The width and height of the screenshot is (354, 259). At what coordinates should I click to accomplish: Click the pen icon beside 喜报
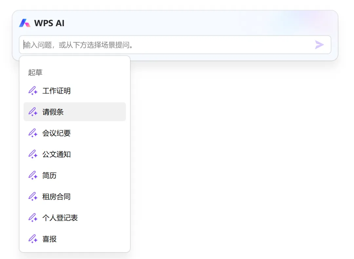coord(33,239)
